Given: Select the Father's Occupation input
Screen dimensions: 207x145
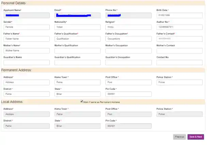Looking at the screenshot, I should (x=128, y=39).
